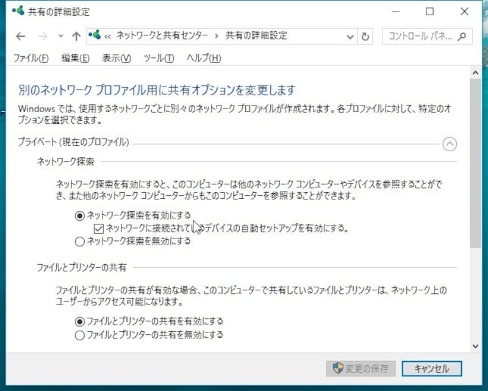Refresh the page with reload icon
This screenshot has height=391, width=488.
(365, 37)
